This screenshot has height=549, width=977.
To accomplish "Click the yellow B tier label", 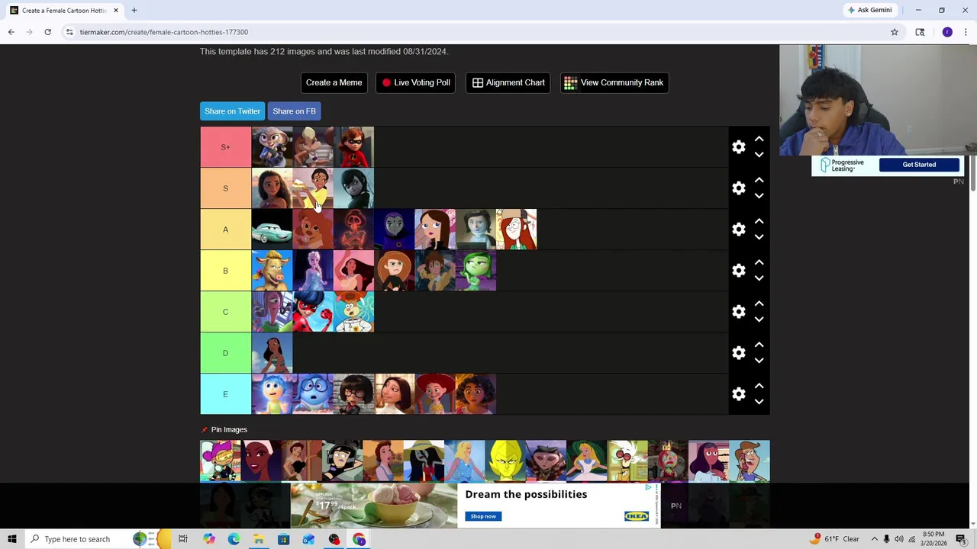I will [225, 271].
